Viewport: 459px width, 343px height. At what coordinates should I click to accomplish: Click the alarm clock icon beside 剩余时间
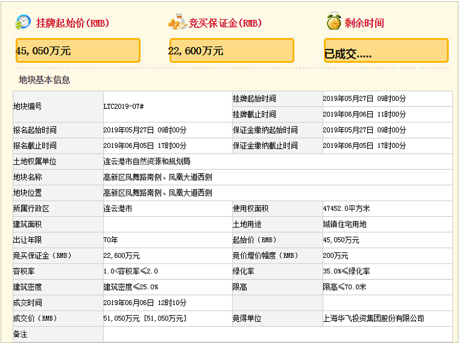pos(333,22)
